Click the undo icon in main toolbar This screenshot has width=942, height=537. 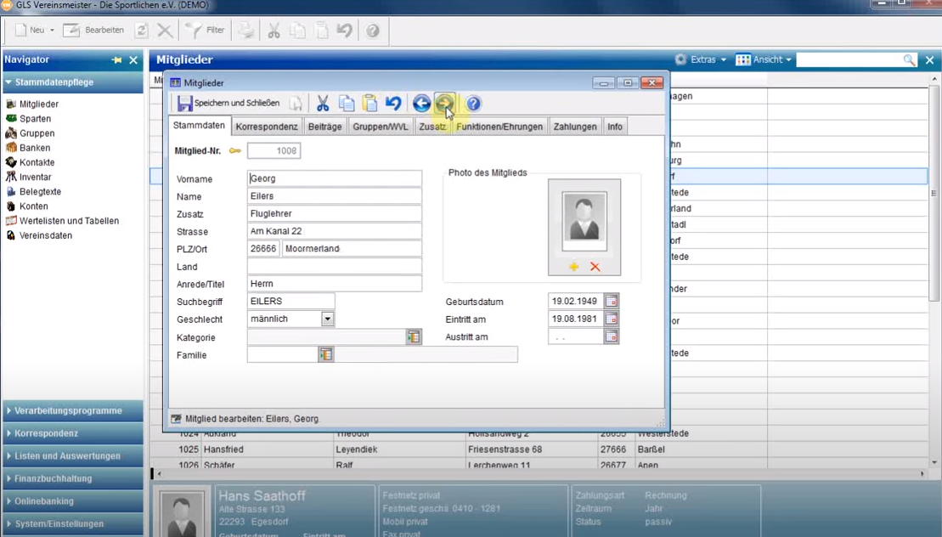345,30
